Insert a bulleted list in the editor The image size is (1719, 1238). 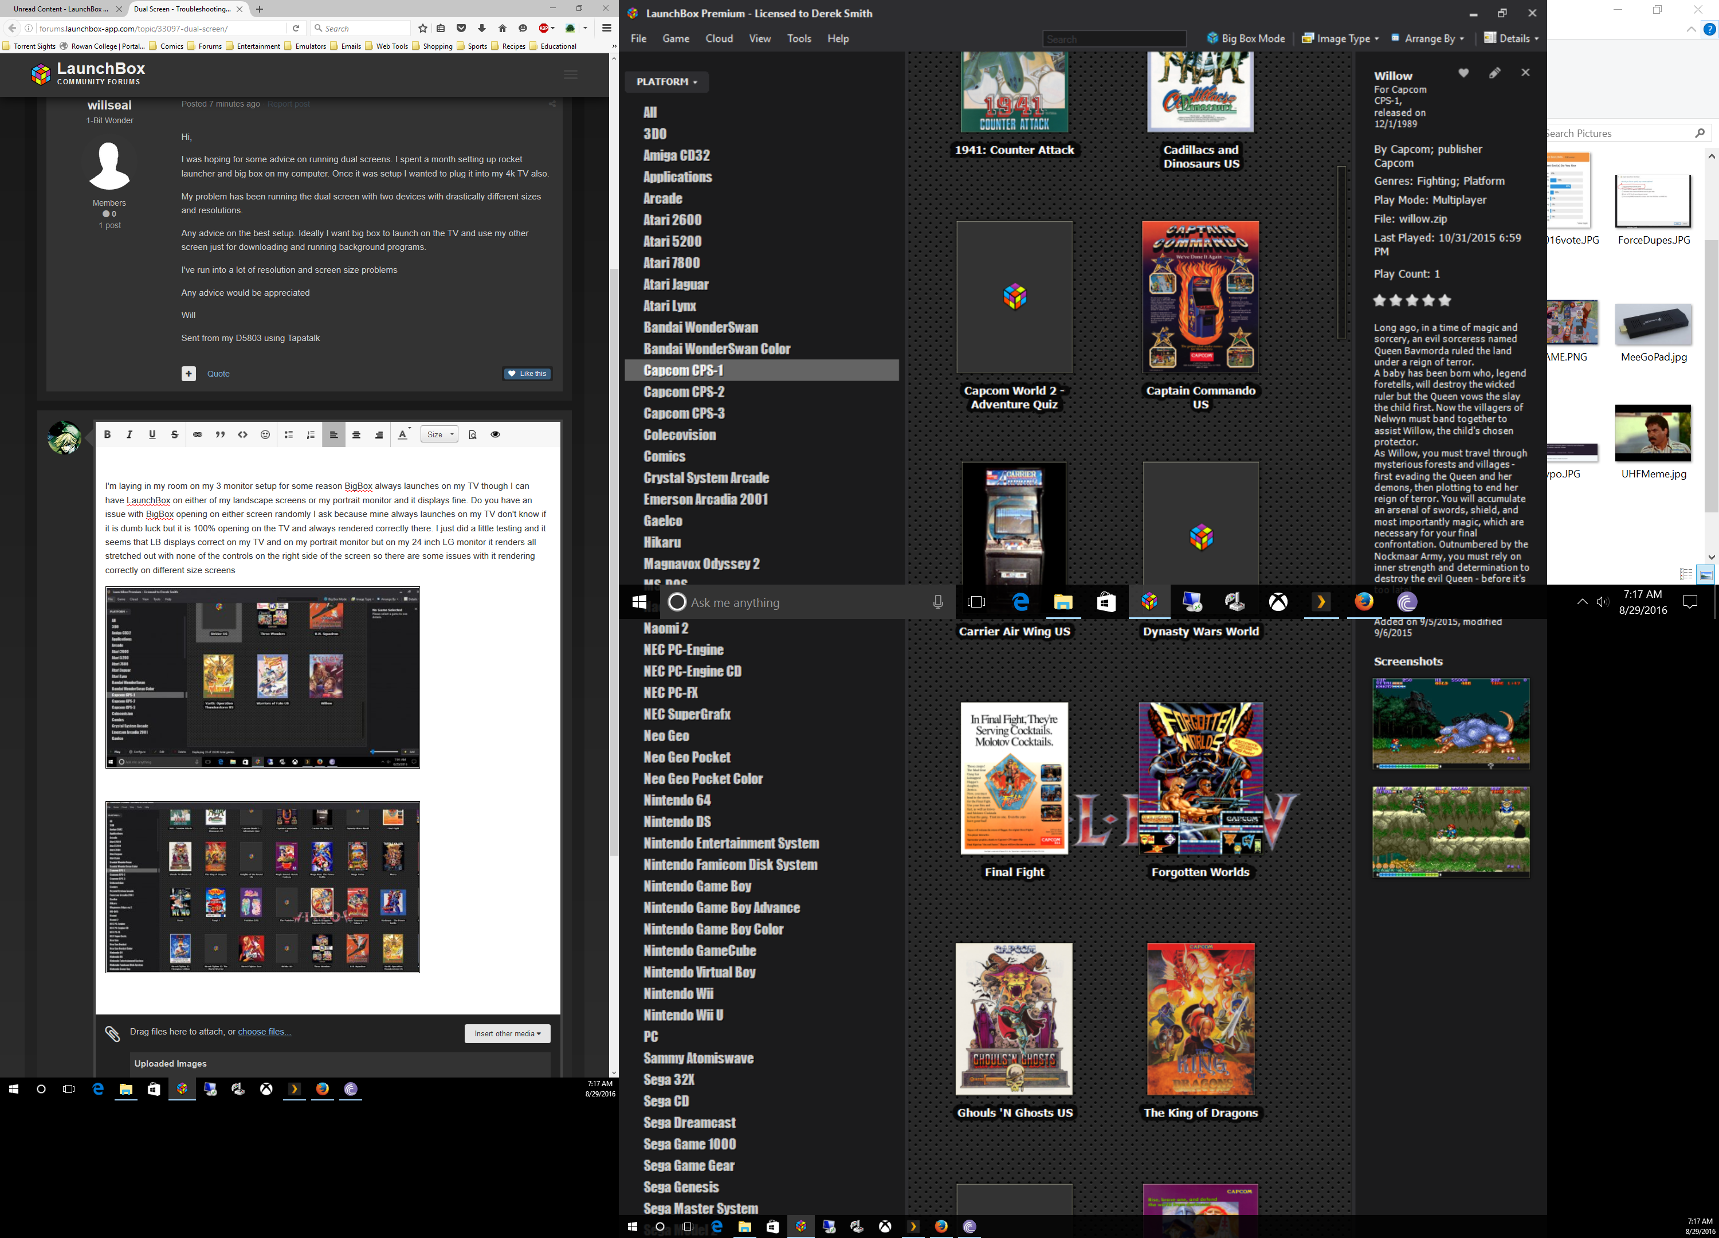coord(288,434)
